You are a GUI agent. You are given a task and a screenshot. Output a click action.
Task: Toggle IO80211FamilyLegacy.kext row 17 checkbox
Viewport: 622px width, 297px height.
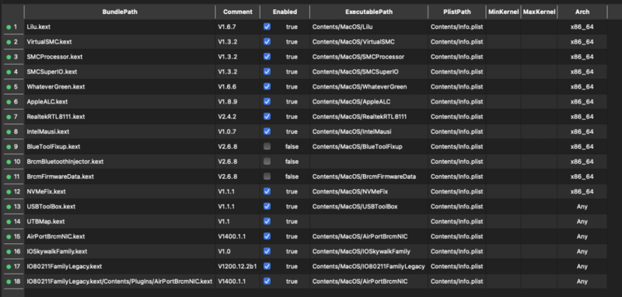(267, 266)
